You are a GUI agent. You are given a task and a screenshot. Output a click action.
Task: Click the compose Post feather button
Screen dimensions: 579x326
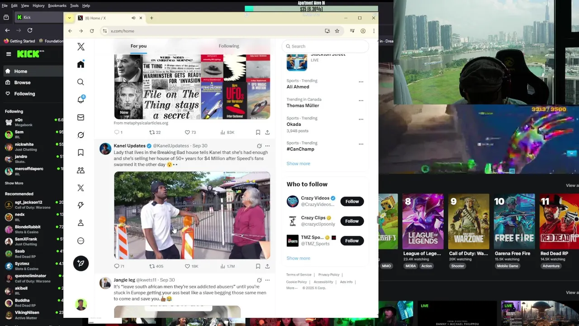pyautogui.click(x=81, y=263)
